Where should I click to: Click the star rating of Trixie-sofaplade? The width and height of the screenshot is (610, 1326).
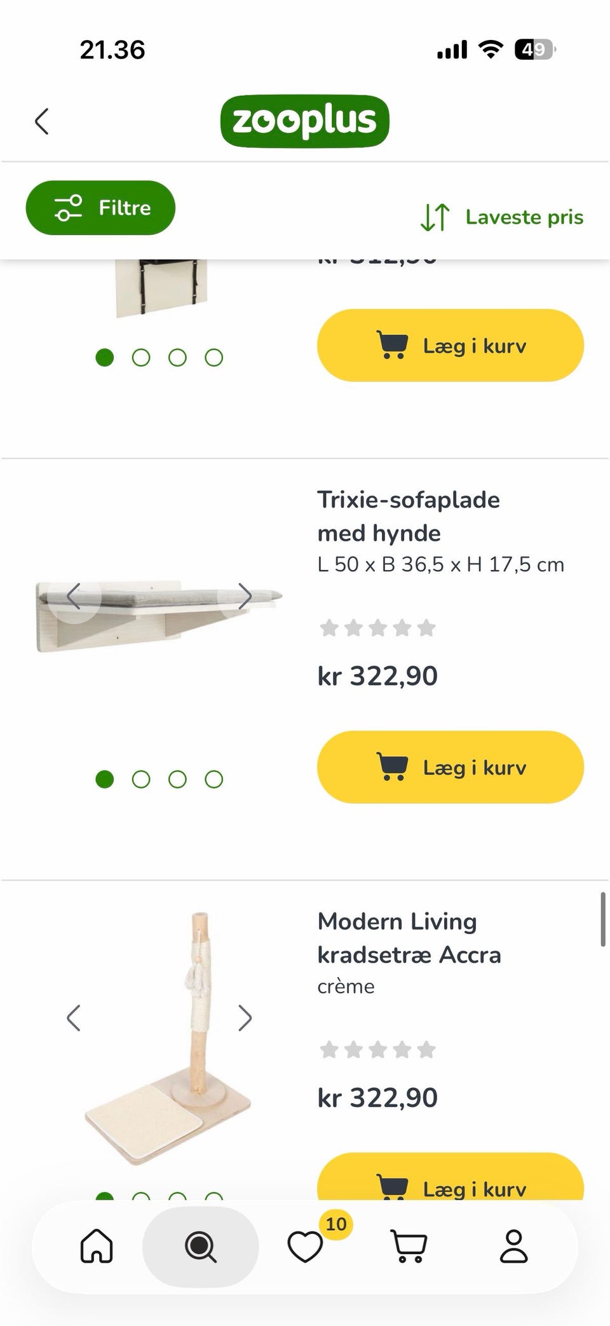tap(377, 628)
